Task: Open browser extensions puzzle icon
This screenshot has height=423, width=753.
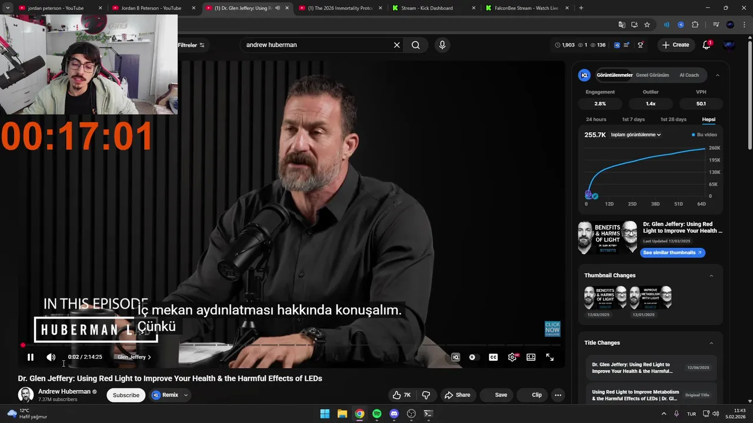Action: coord(695,25)
